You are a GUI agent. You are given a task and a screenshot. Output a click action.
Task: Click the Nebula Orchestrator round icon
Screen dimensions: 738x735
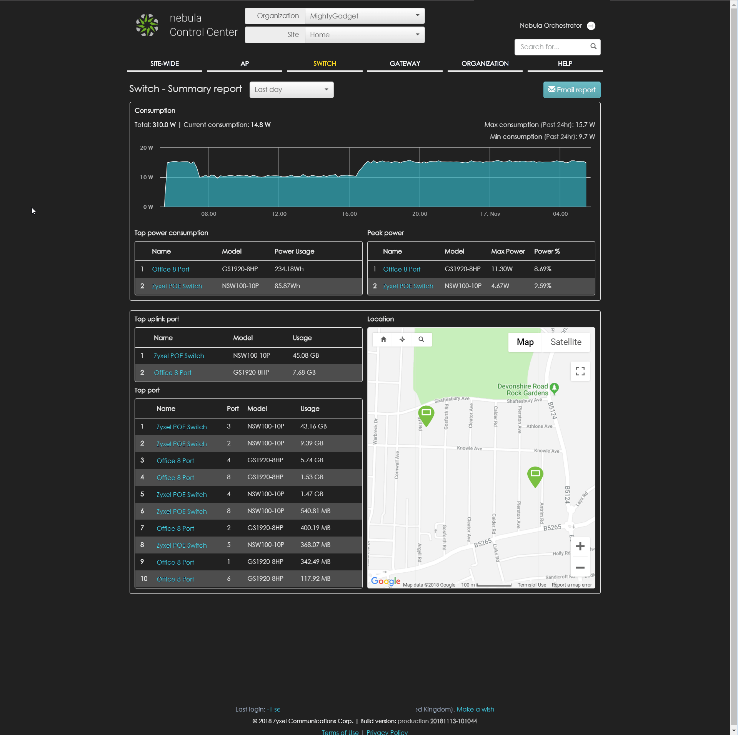[x=591, y=26]
